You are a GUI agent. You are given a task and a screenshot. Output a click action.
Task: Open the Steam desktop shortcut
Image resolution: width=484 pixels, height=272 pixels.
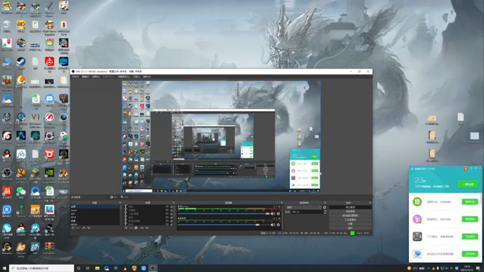21,63
